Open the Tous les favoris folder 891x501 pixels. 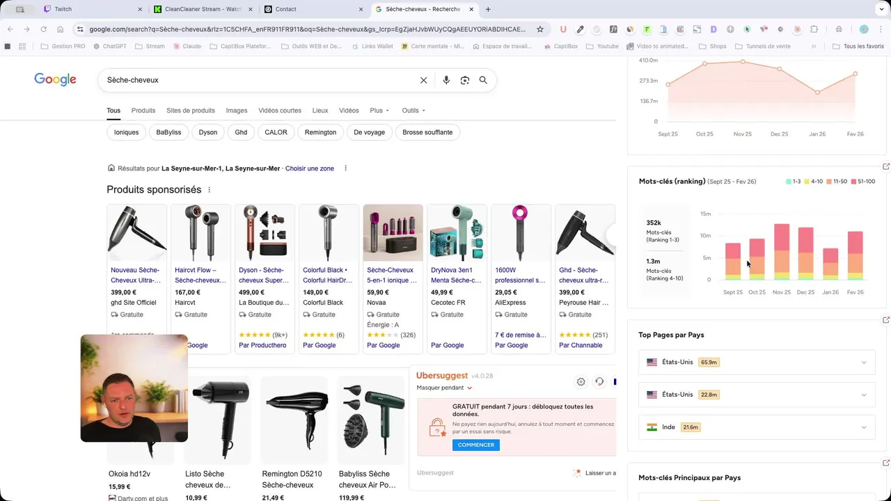[x=858, y=47]
